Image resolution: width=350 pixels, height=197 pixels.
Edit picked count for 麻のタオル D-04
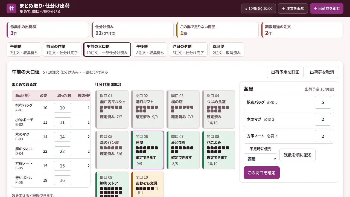63,151
